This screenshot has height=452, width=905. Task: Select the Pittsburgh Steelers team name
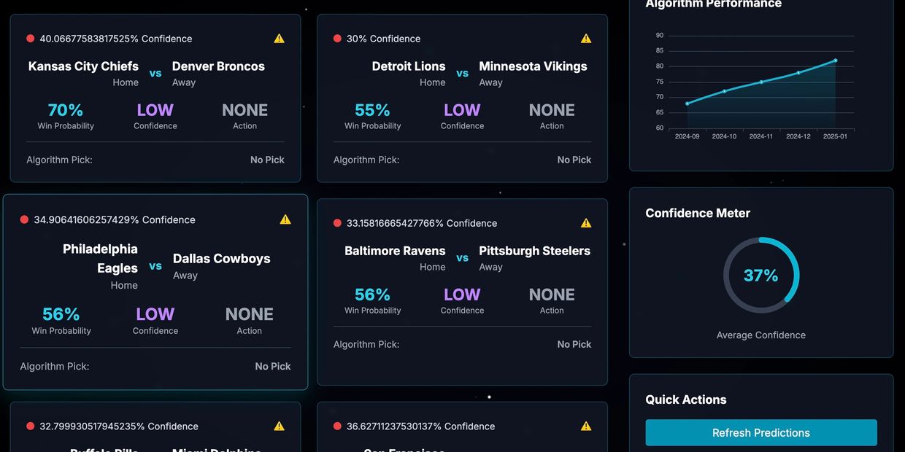click(534, 251)
